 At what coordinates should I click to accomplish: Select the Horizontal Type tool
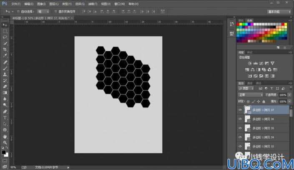(5, 117)
